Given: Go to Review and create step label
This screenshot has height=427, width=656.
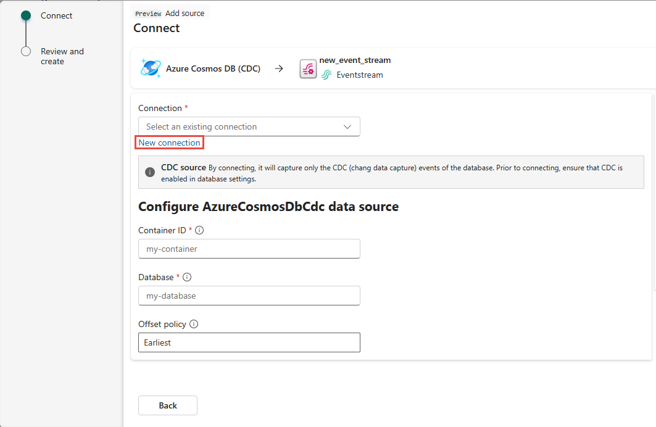Looking at the screenshot, I should (x=62, y=56).
